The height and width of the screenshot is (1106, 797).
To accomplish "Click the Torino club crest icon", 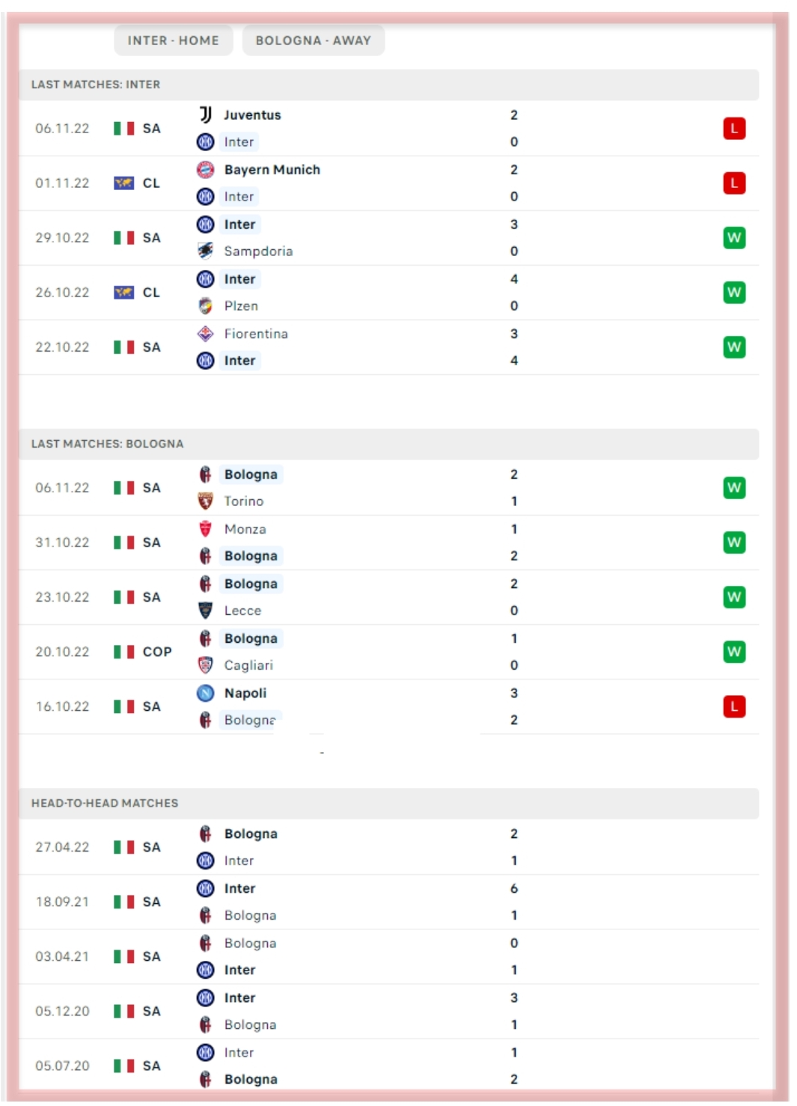I will (205, 501).
